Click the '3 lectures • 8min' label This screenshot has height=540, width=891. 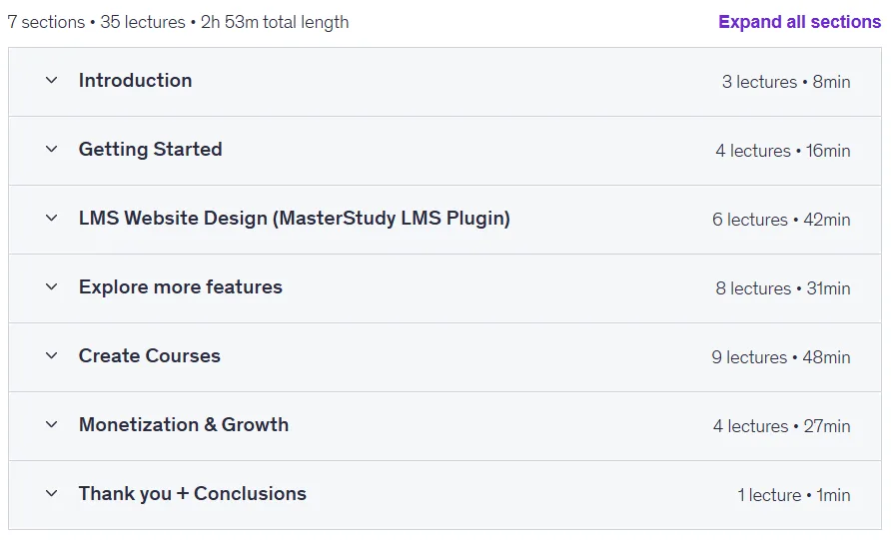(x=786, y=82)
